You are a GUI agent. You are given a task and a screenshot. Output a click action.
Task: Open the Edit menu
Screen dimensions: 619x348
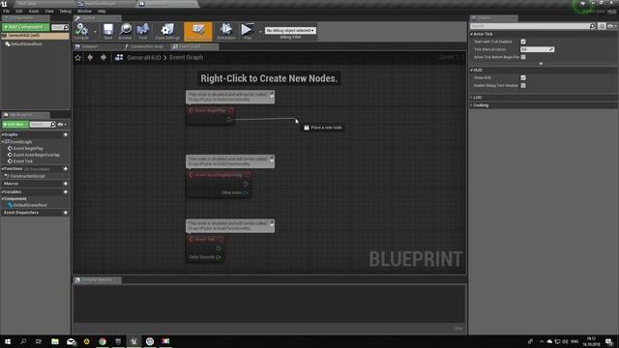point(19,11)
